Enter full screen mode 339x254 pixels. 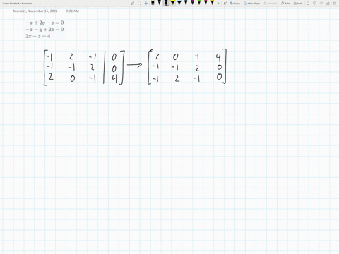pos(335,4)
